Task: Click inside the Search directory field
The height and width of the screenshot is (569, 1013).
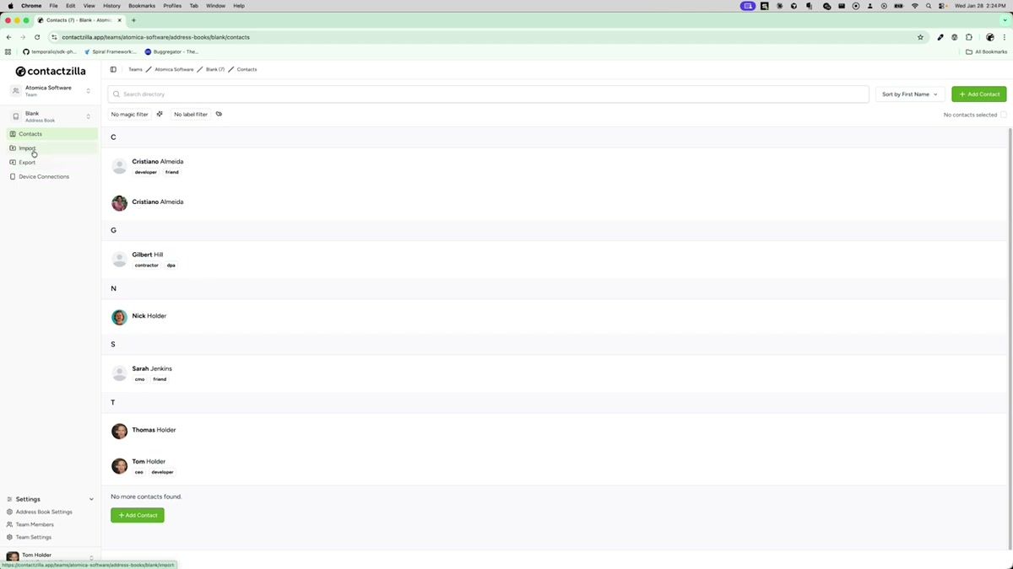Action: coord(338,94)
